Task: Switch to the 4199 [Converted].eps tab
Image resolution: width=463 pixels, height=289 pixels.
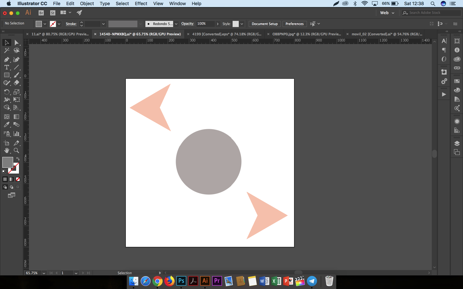Action: point(227,34)
